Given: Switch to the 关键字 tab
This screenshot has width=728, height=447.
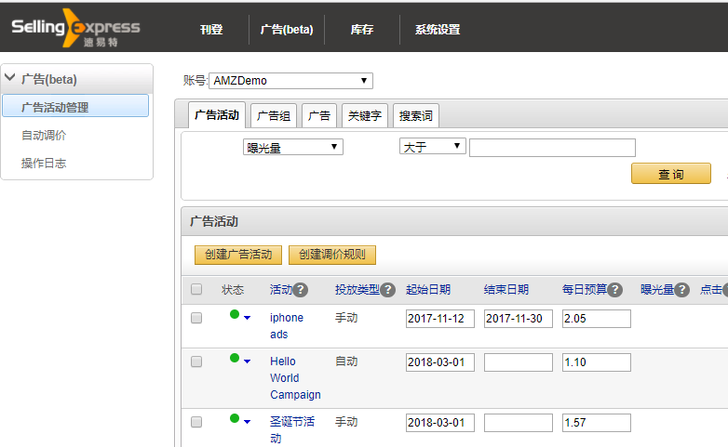Looking at the screenshot, I should point(364,115).
